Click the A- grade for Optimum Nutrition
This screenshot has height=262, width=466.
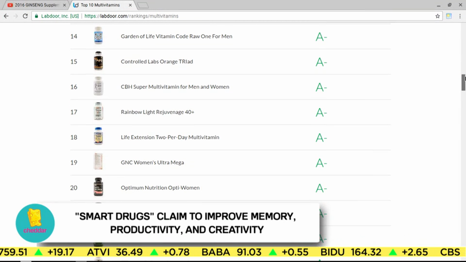point(321,188)
